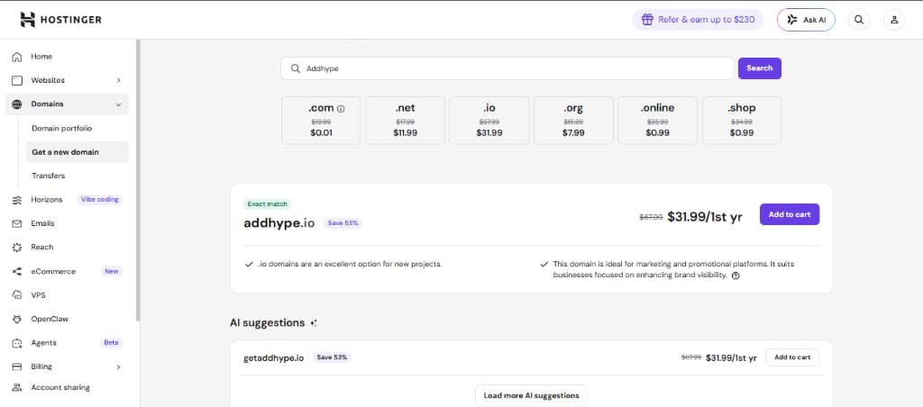
Task: Click the help icon after brand visibility text
Action: [736, 276]
